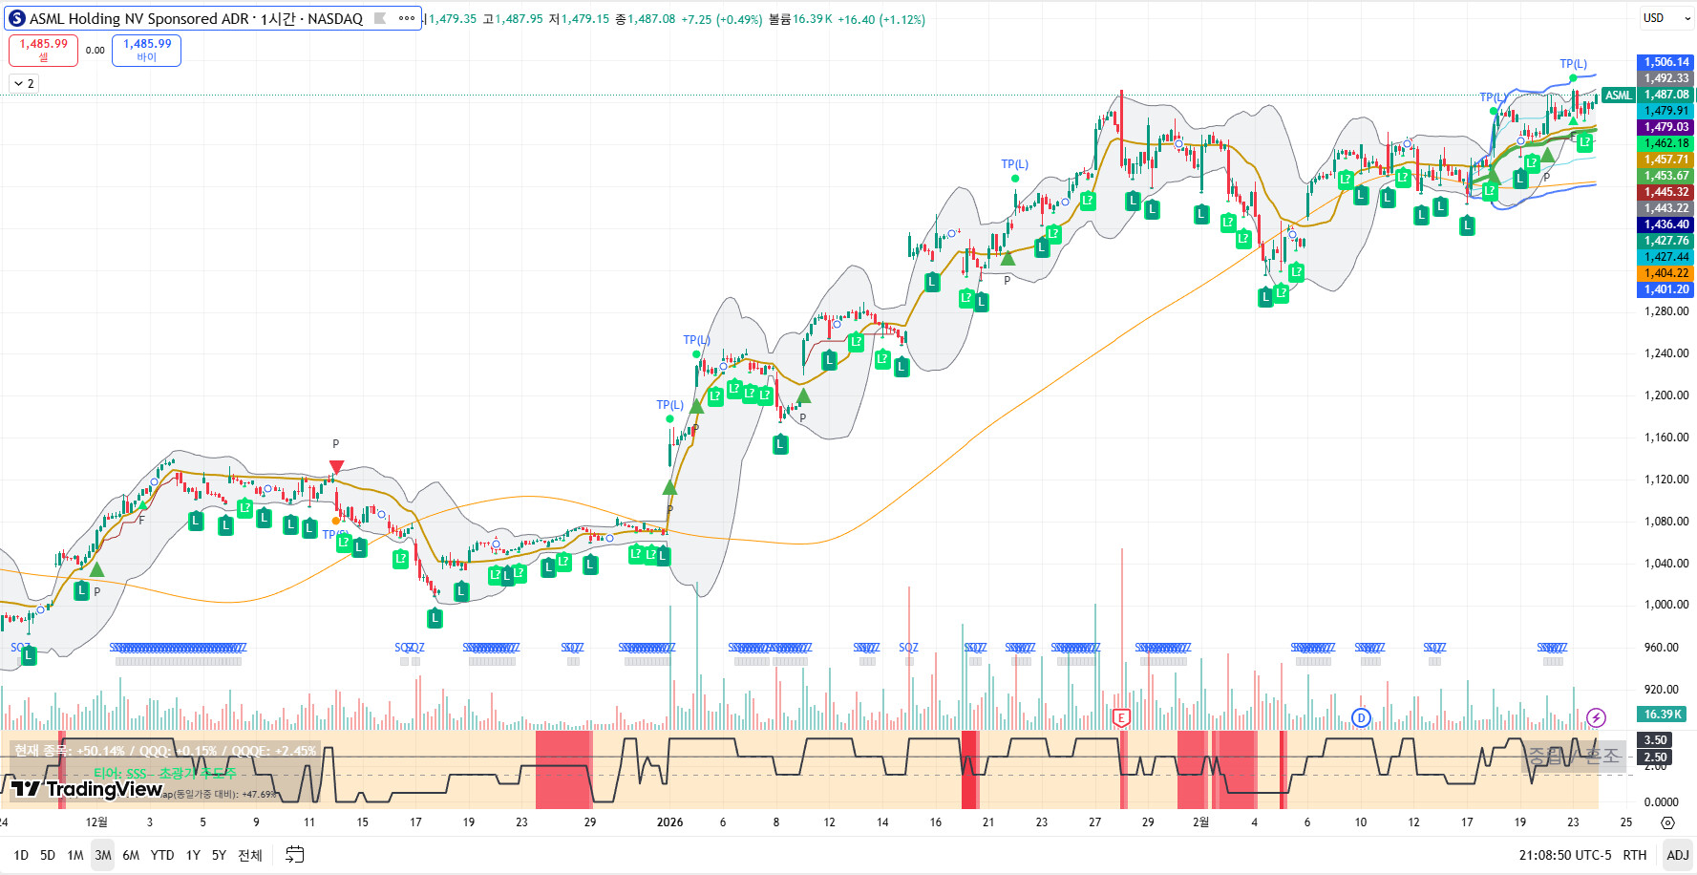
Task: Click the purple 1,479.03 price label
Action: coord(1665,127)
